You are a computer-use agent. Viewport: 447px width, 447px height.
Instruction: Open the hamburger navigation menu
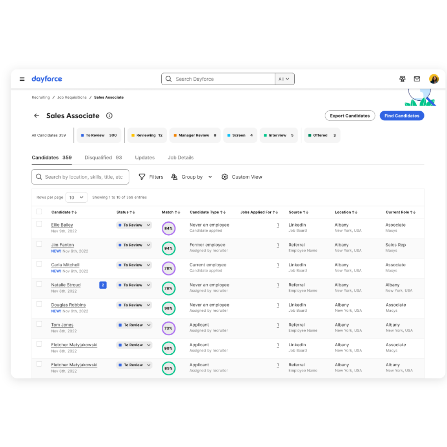click(22, 79)
